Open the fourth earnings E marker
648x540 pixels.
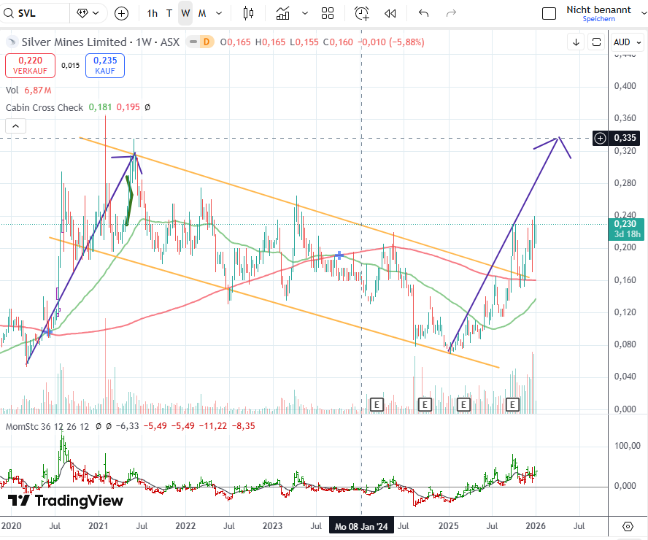click(512, 404)
